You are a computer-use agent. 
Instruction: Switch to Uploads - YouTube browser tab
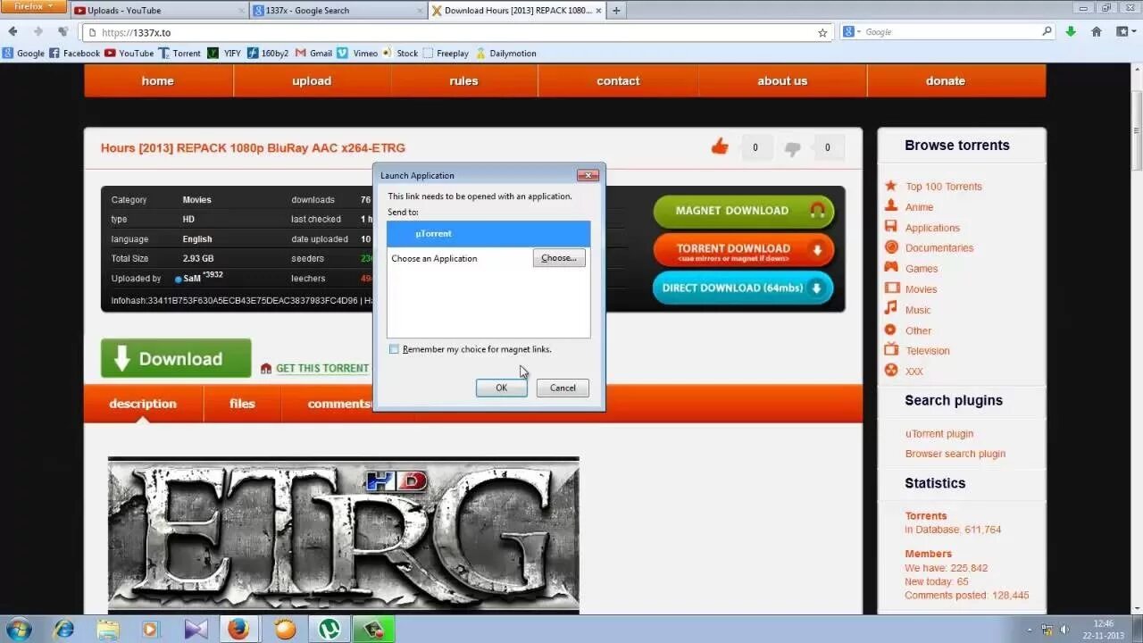(x=159, y=10)
